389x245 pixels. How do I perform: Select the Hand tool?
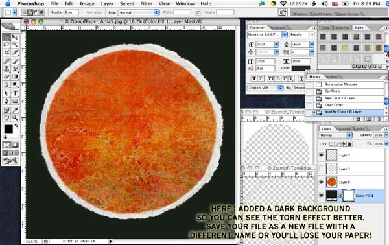pos(6,117)
